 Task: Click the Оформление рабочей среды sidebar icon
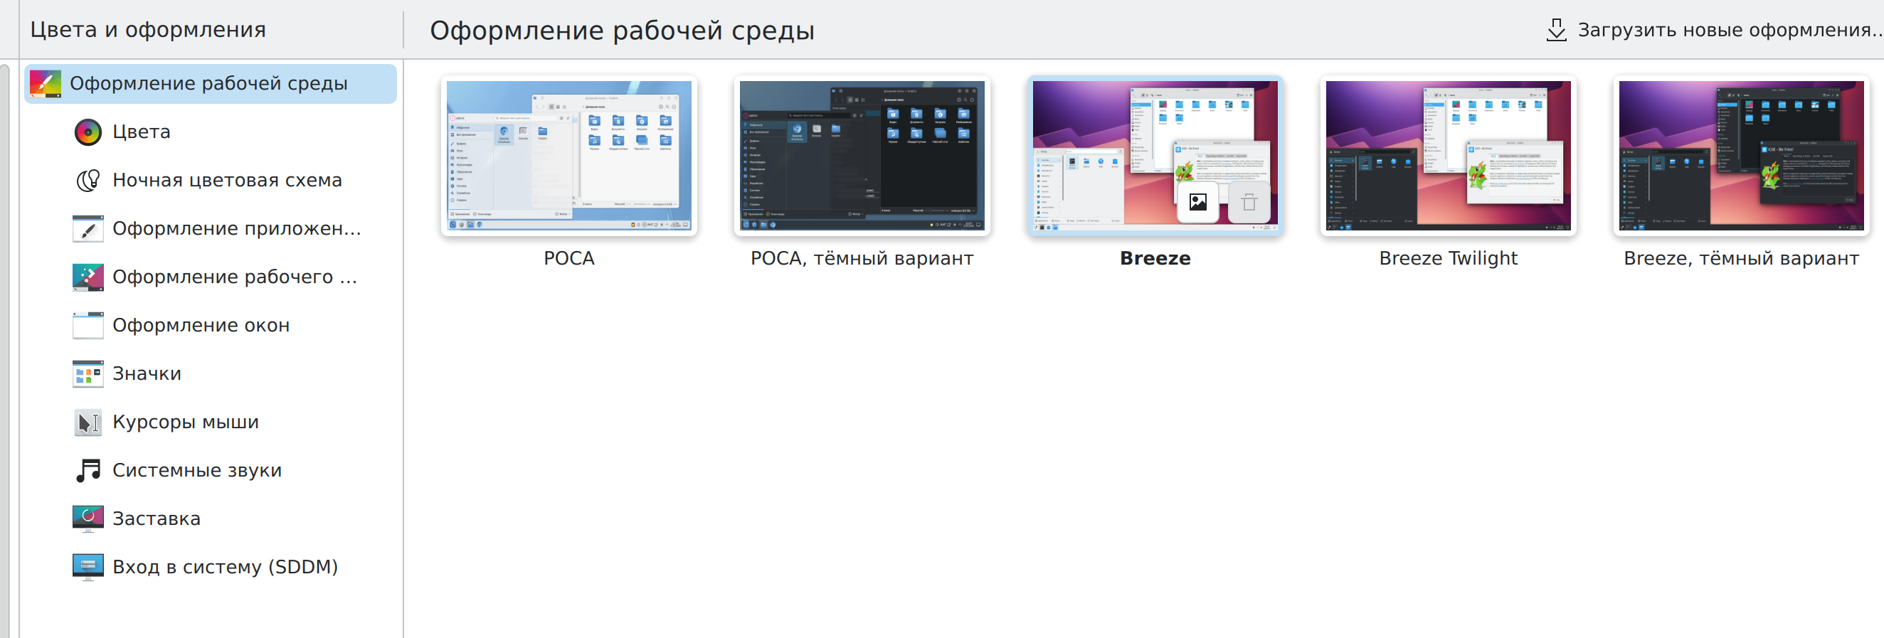click(46, 83)
